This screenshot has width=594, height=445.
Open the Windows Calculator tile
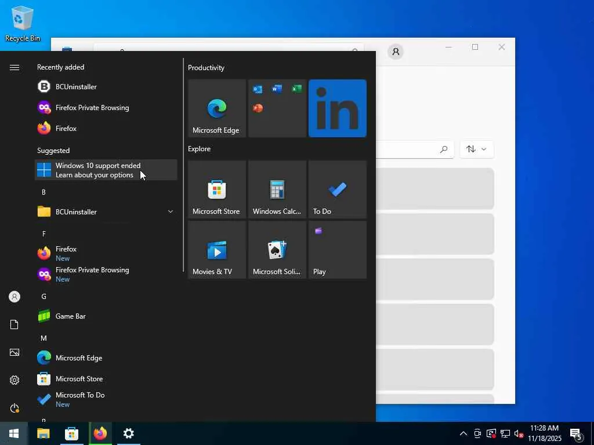[277, 189]
